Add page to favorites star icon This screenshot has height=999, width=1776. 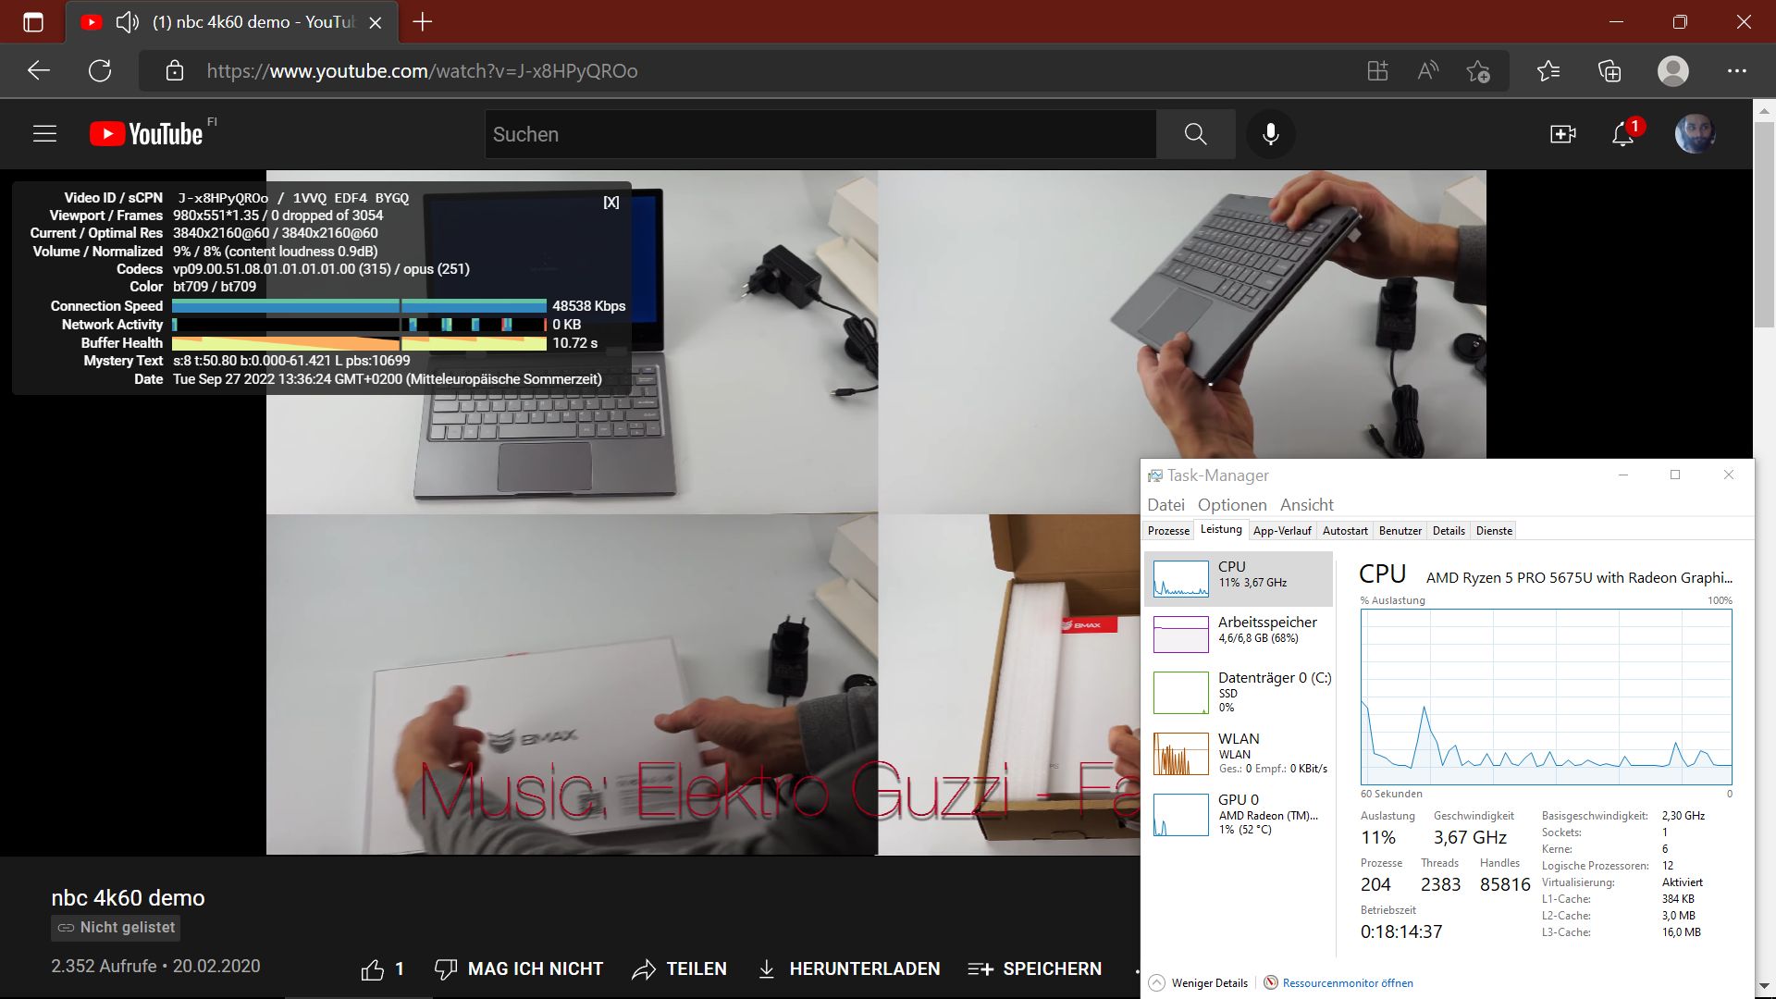[x=1477, y=71]
